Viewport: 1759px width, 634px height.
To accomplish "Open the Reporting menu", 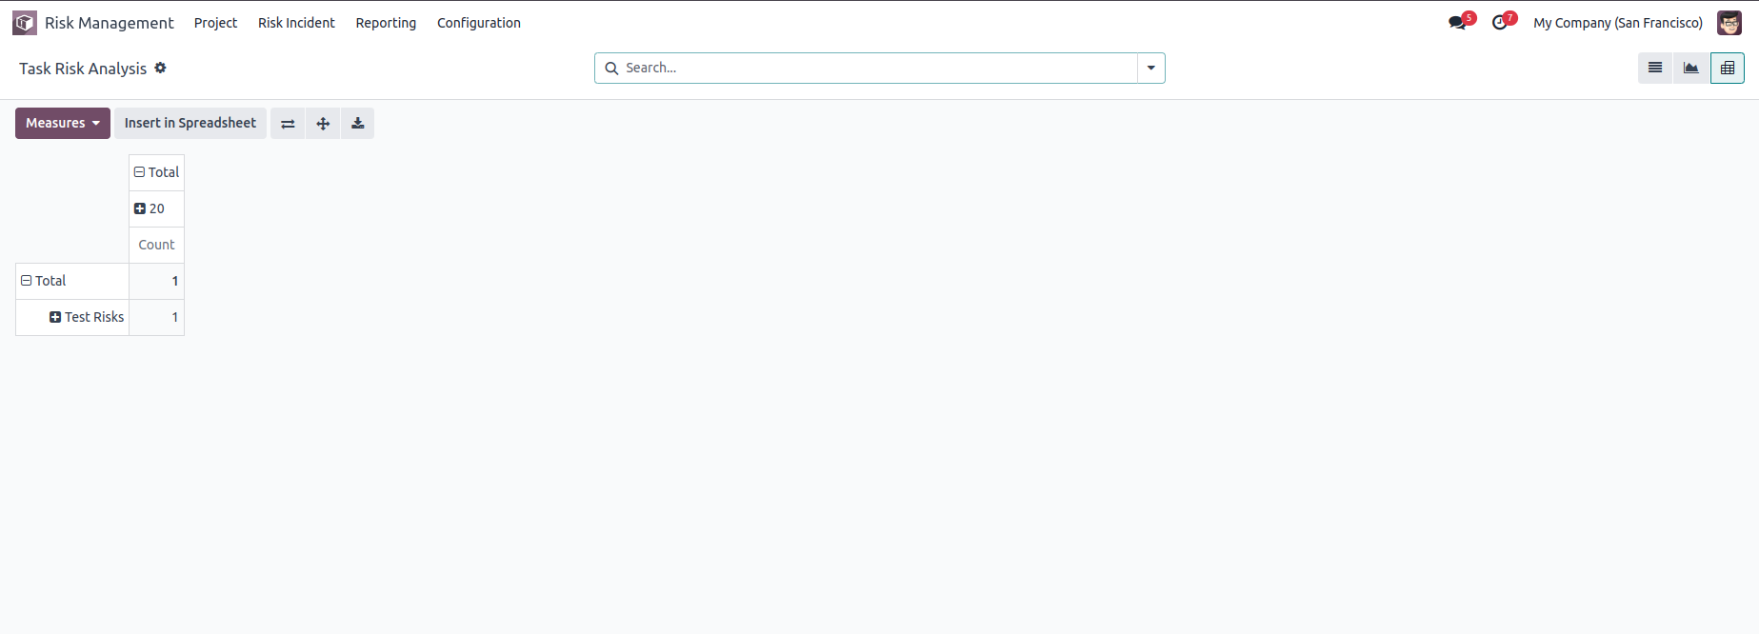I will click(x=386, y=23).
